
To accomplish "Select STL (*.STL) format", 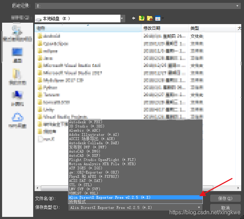I will pos(135,185).
